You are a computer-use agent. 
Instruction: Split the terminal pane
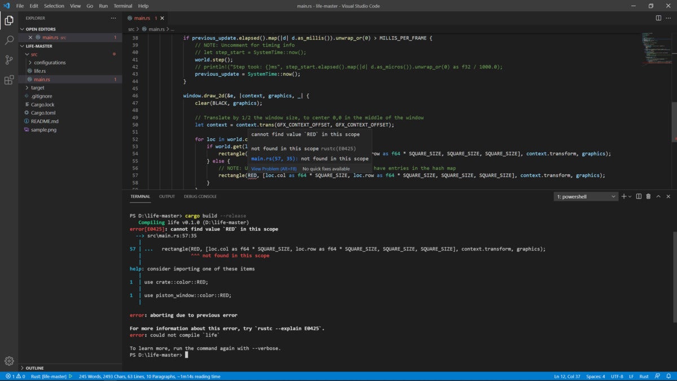[x=639, y=196]
